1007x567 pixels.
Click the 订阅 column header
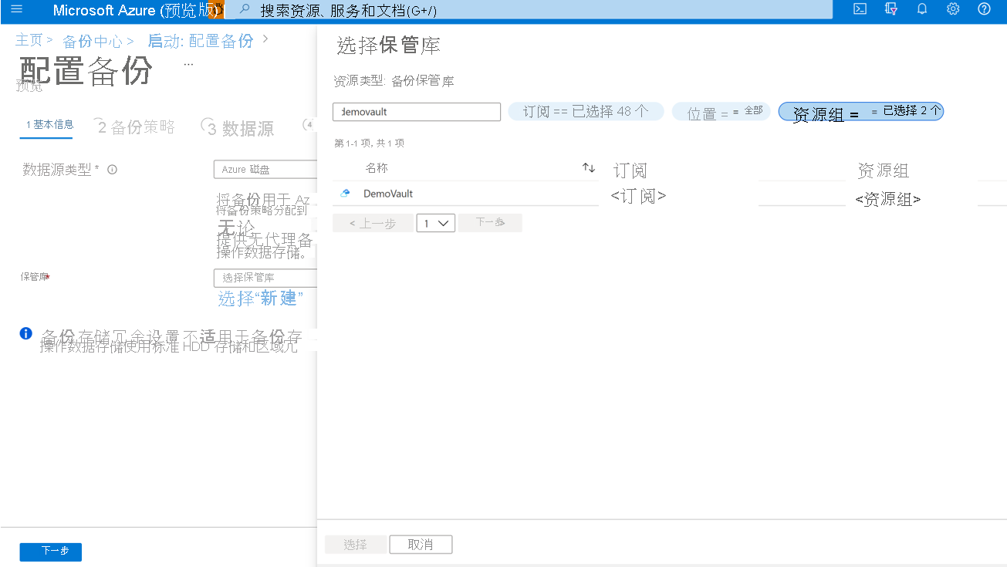tap(630, 170)
